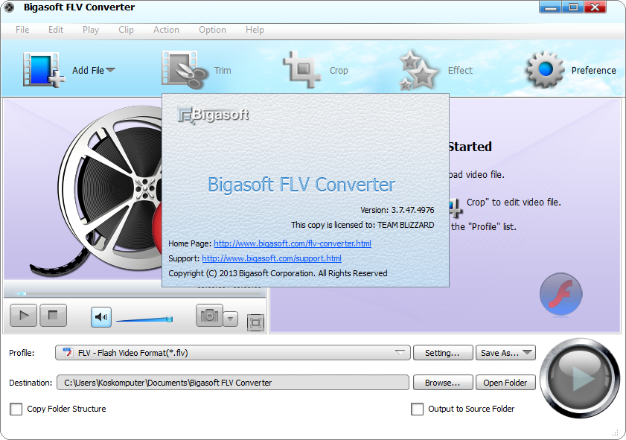Click the Trim label in toolbar

tap(223, 70)
